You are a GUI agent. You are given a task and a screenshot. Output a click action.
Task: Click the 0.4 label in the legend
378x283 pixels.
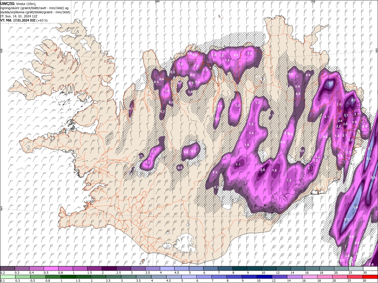32,273
